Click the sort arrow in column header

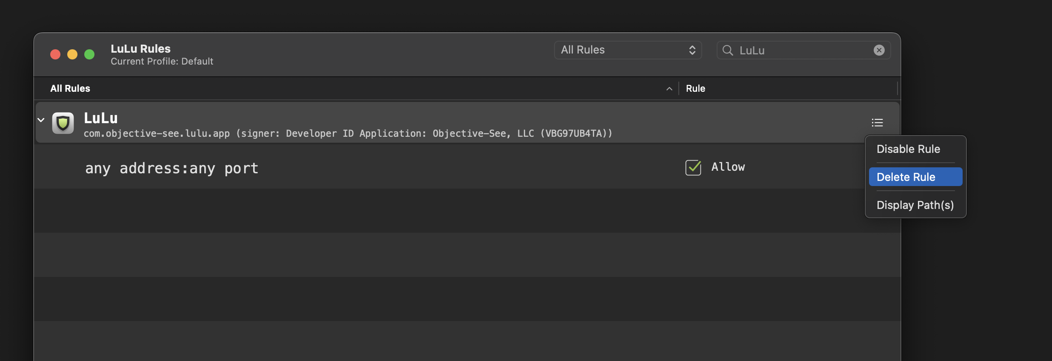click(669, 89)
